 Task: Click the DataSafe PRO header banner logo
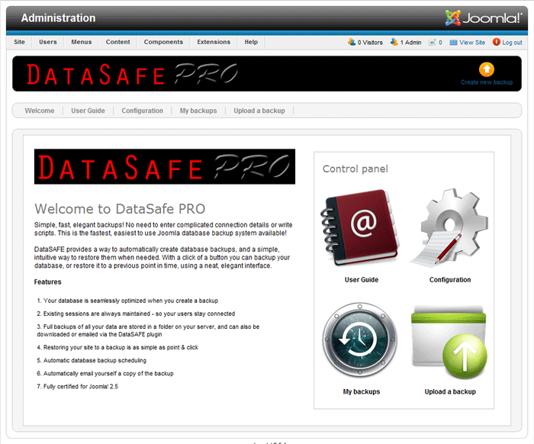coord(132,74)
